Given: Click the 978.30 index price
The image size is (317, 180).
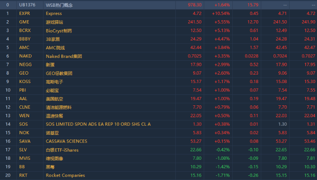Looking at the screenshot, I should click(x=194, y=5).
